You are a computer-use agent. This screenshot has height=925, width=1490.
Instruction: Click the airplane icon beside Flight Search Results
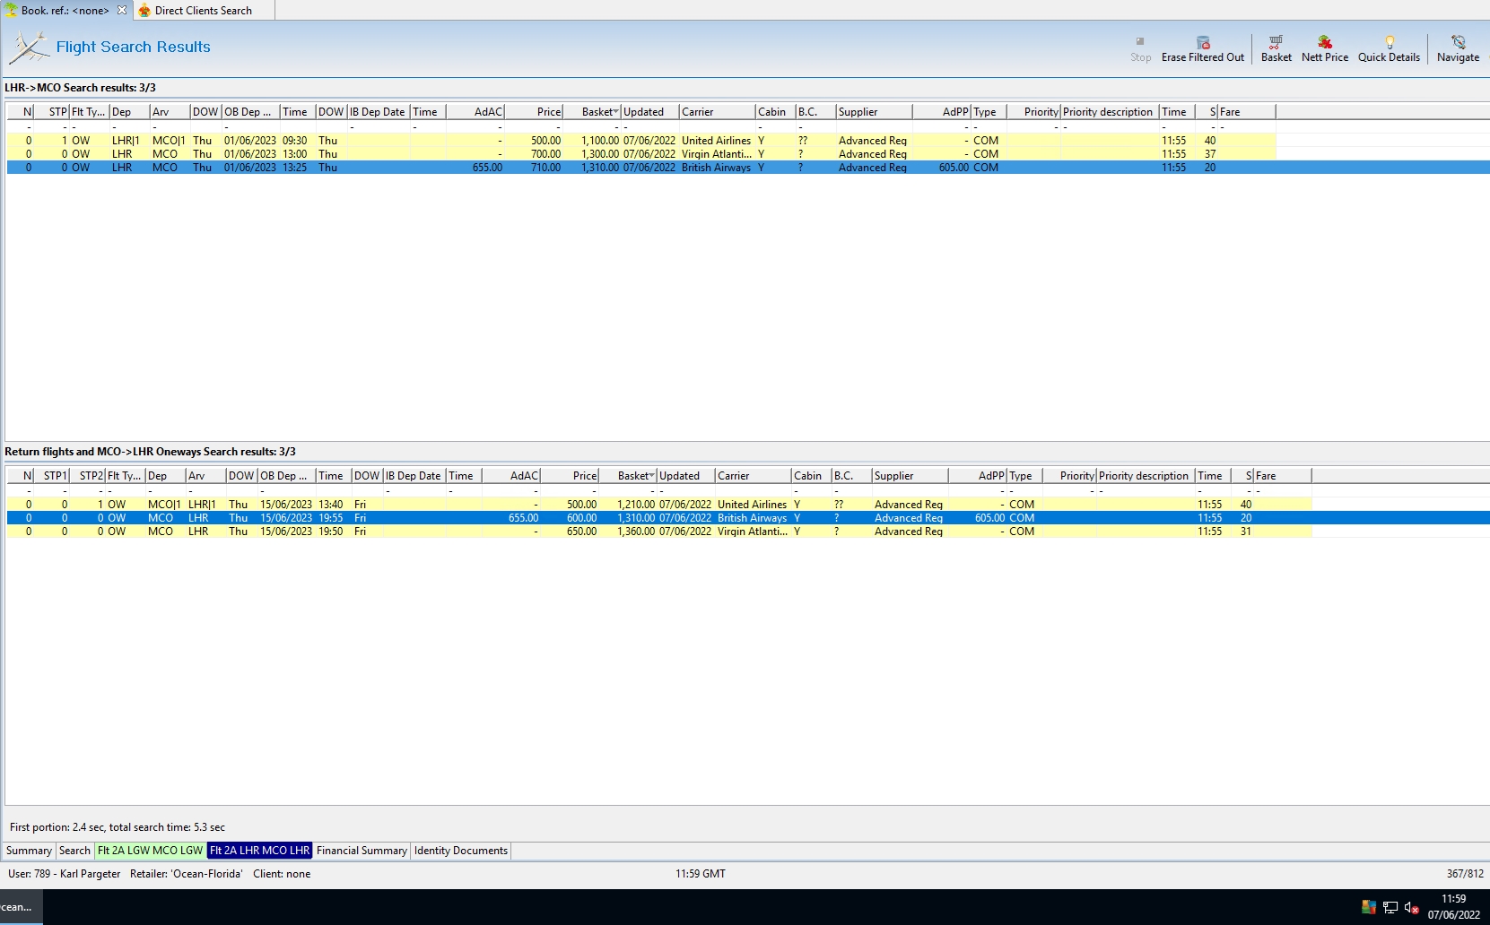coord(29,48)
